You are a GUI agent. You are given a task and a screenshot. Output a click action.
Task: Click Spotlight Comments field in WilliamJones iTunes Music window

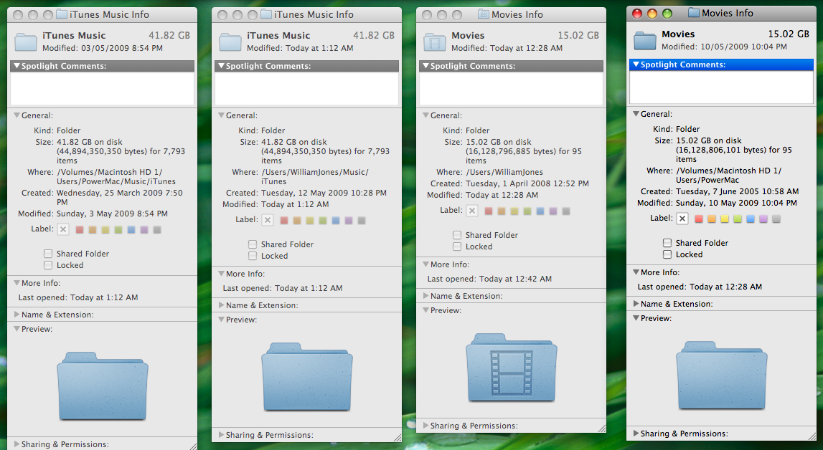[306, 89]
